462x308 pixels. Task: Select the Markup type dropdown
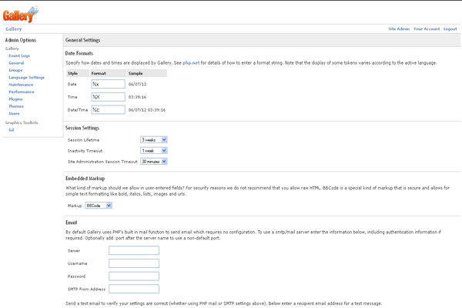99,206
